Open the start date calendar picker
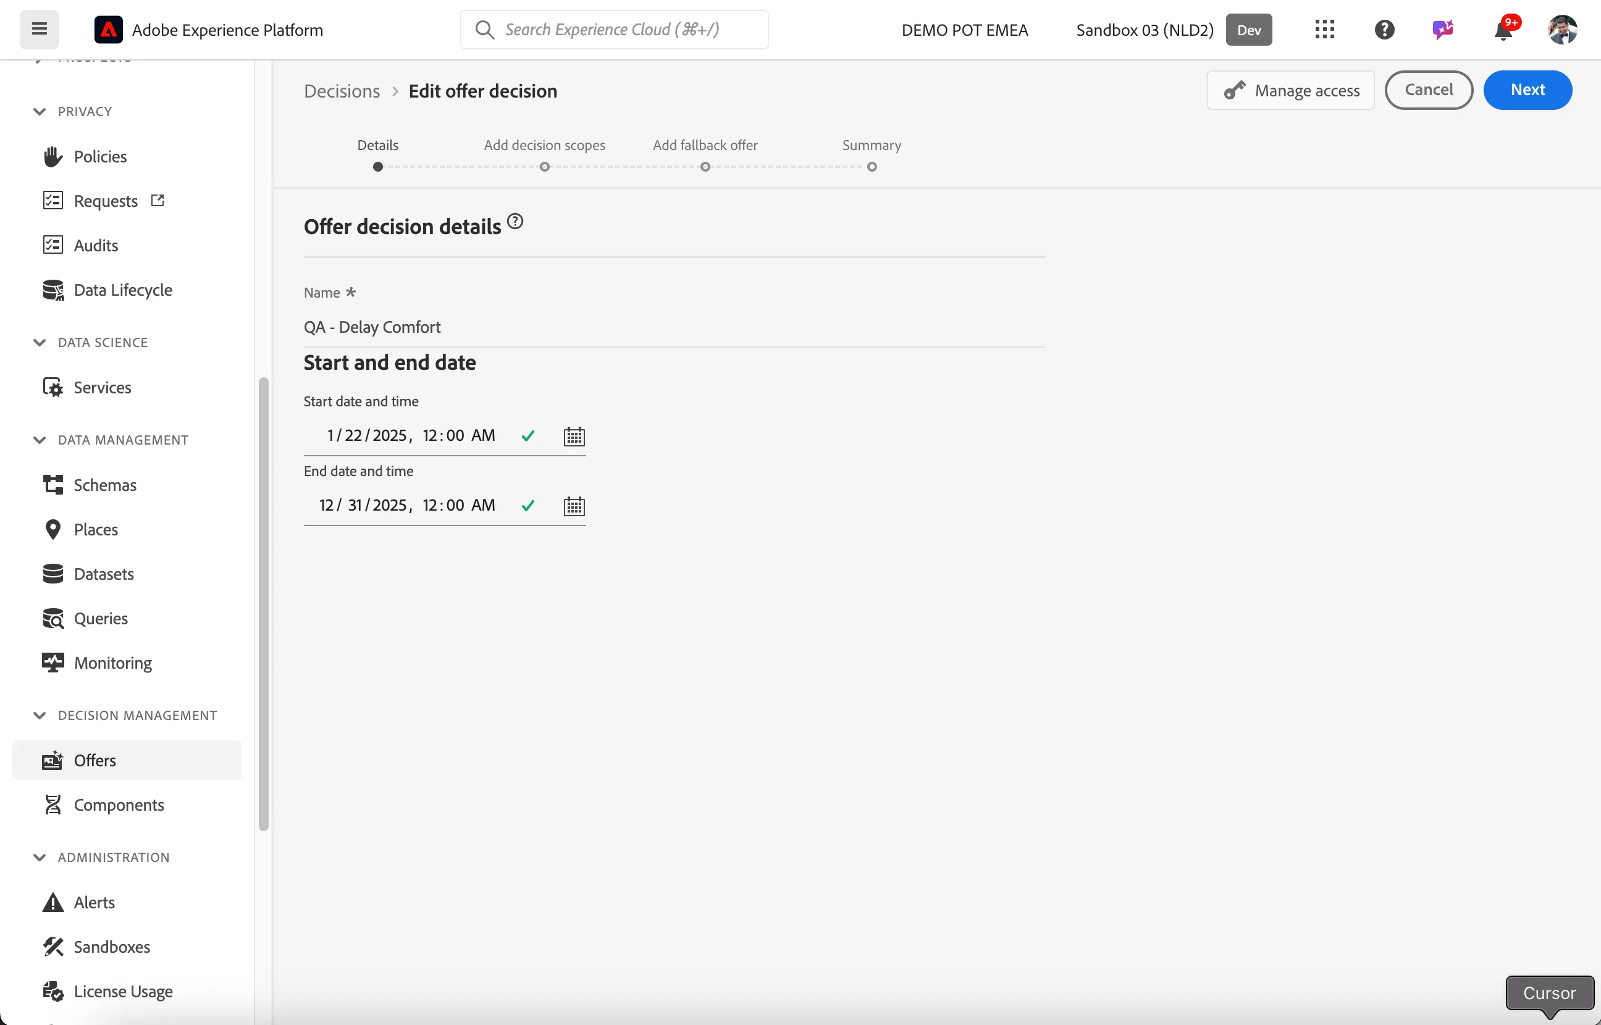The width and height of the screenshot is (1601, 1025). click(x=574, y=437)
